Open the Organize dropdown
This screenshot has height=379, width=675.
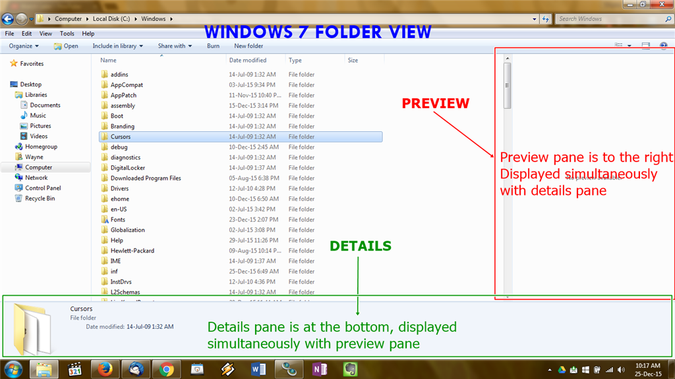pos(24,45)
